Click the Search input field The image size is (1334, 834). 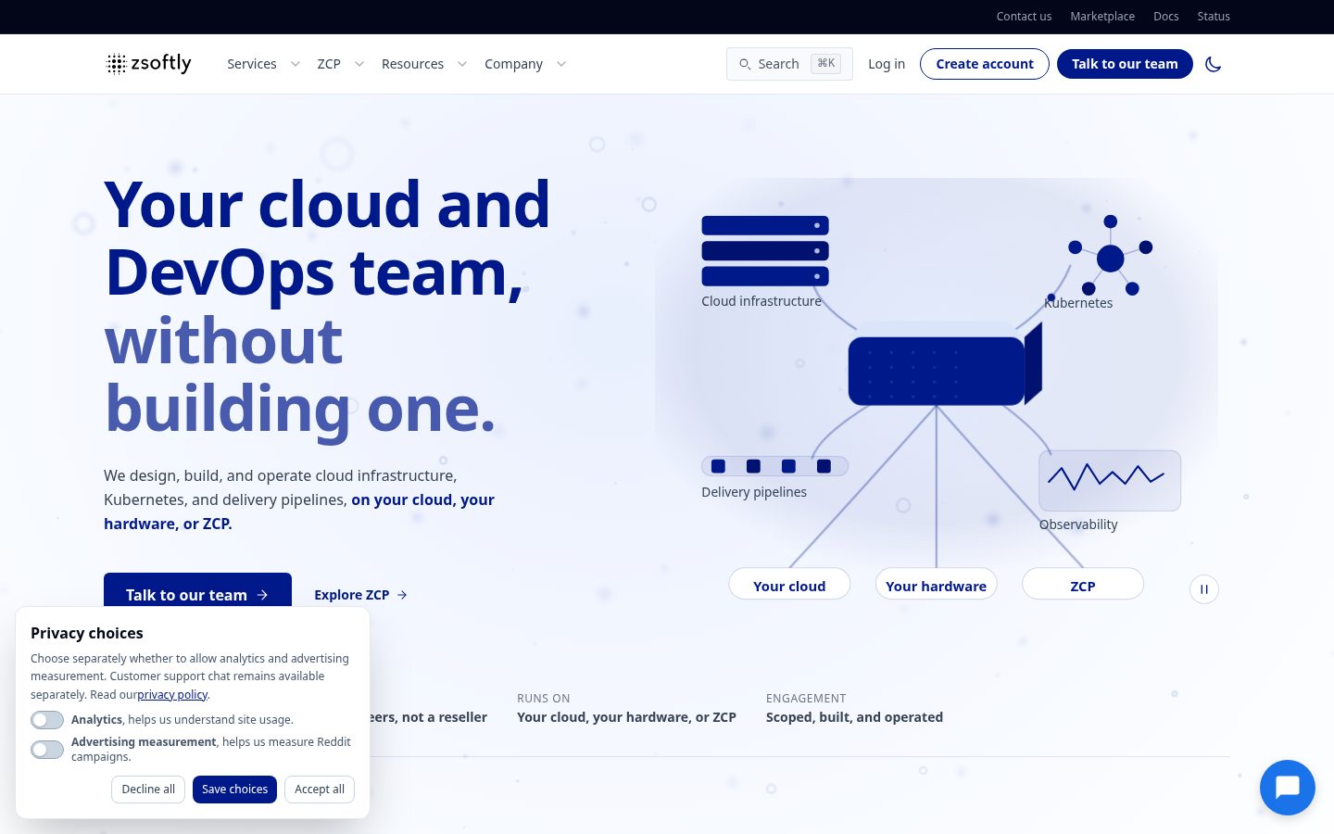[789, 64]
